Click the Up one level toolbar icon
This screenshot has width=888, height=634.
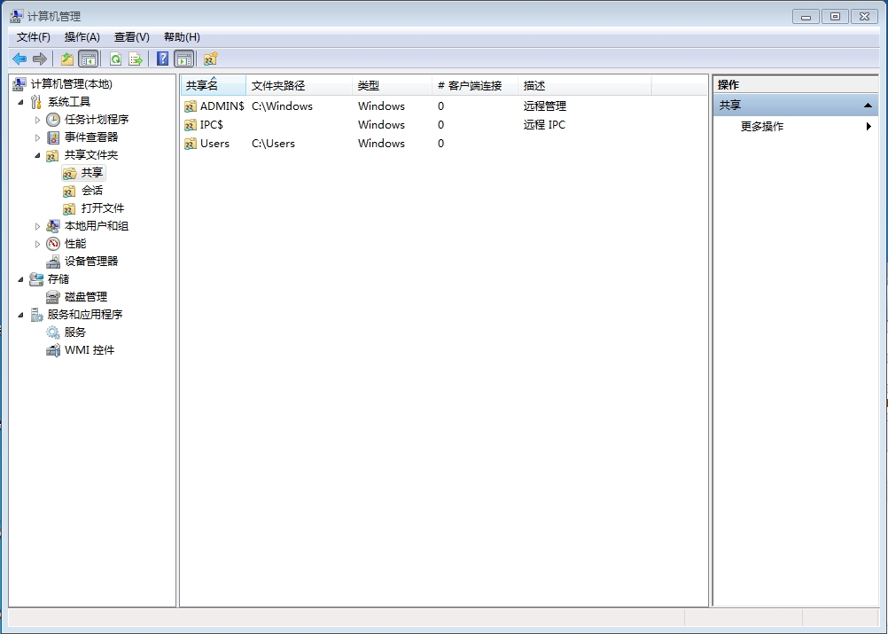pyautogui.click(x=67, y=59)
